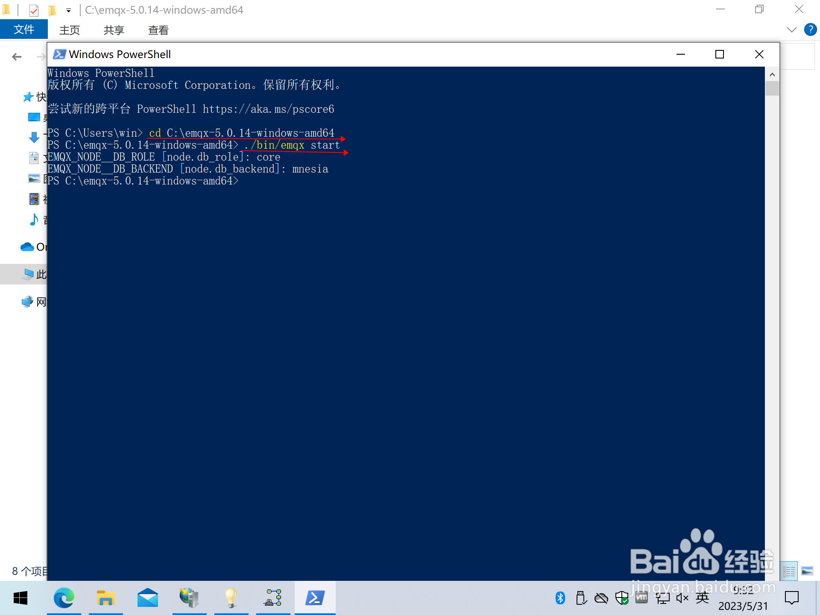Click the OneDrive cloud tray icon

[x=601, y=598]
